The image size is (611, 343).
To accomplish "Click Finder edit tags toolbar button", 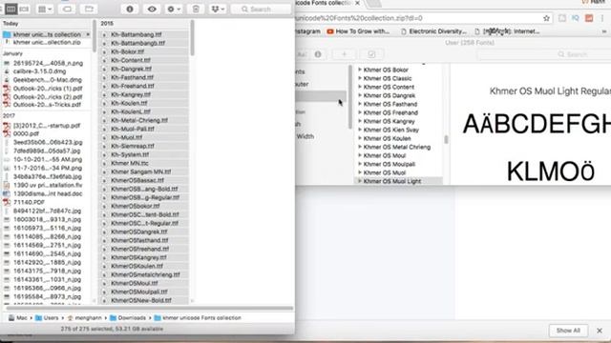I will [x=67, y=9].
